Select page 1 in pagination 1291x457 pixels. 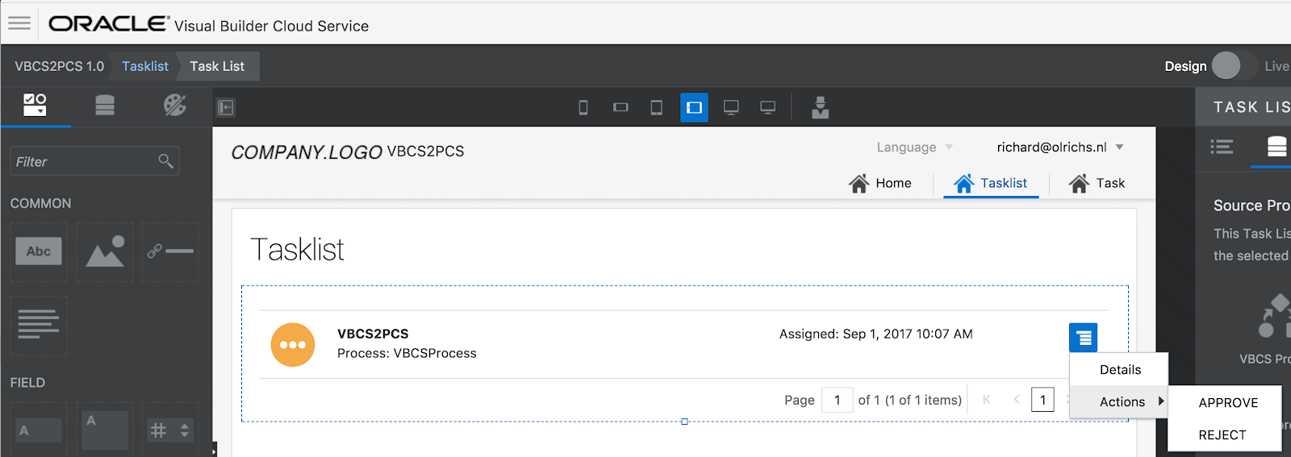(x=1042, y=400)
